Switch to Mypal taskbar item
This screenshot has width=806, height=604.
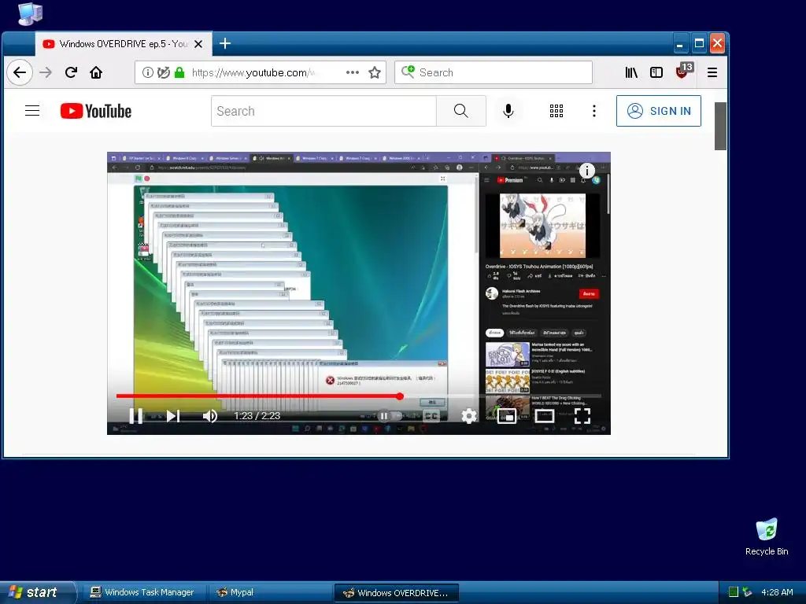270,593
